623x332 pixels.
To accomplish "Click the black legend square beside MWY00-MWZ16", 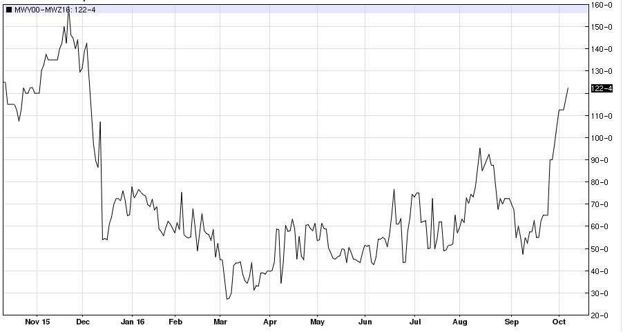I will click(x=8, y=9).
